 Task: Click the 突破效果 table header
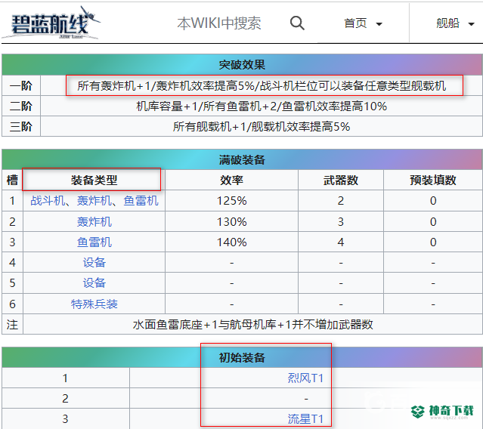pyautogui.click(x=242, y=65)
